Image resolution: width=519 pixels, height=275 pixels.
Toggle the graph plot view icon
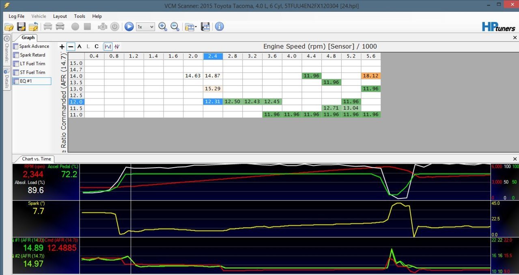[108, 47]
